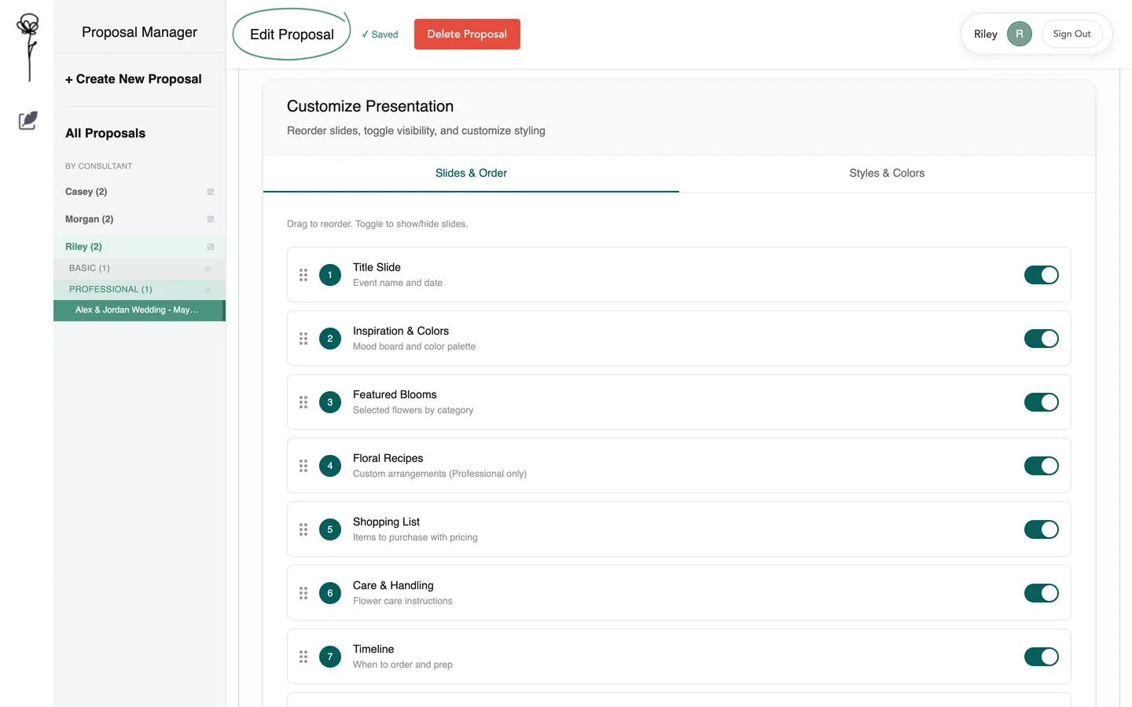Viewport: 1132px width, 707px height.
Task: Expand Casey's proposals using the row icon
Action: point(211,192)
